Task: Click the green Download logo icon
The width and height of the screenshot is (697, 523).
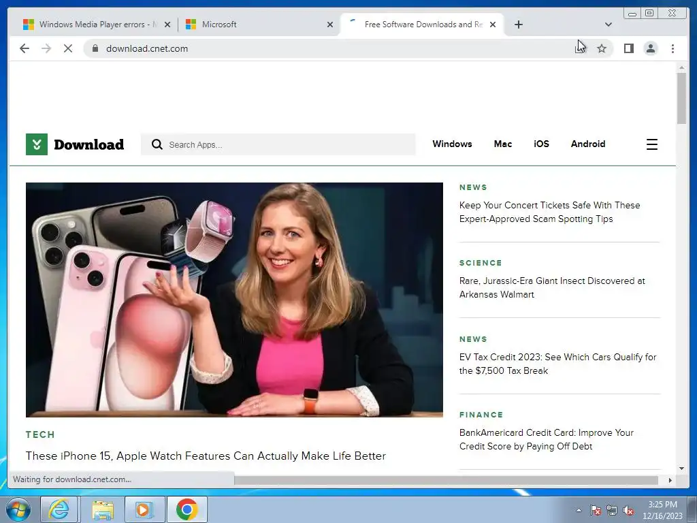Action: point(37,144)
